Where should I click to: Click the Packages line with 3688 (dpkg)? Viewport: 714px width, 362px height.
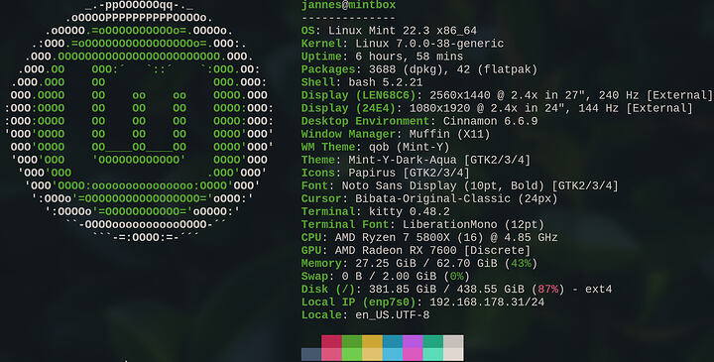419,69
